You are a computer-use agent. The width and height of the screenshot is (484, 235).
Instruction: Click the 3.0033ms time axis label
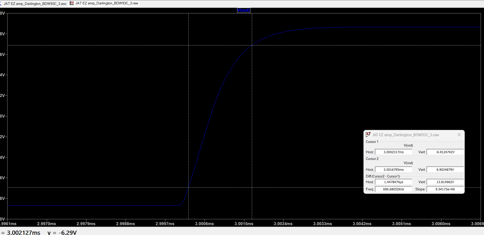322,224
